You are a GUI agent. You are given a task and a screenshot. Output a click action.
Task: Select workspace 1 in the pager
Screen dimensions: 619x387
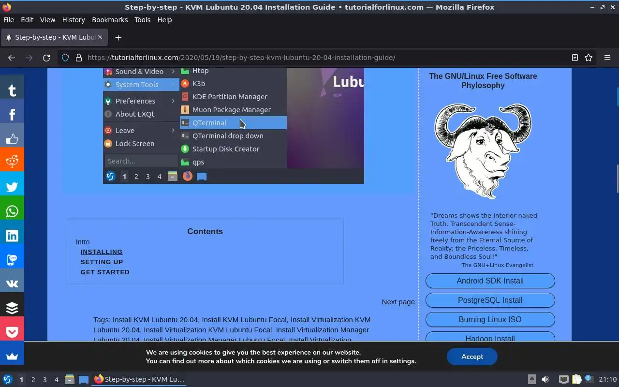point(21,380)
